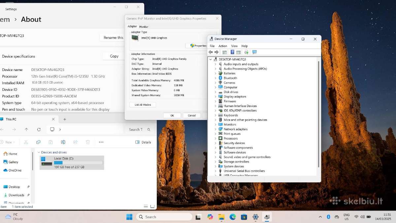Screen dimensions: 396x223
Task: Collapse the Devices and drives group
Action: [x=39, y=152]
